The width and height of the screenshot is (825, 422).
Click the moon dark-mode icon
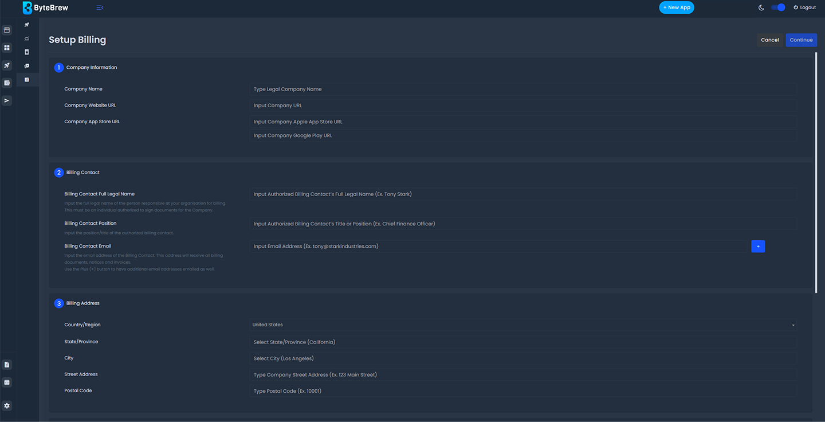pos(761,7)
